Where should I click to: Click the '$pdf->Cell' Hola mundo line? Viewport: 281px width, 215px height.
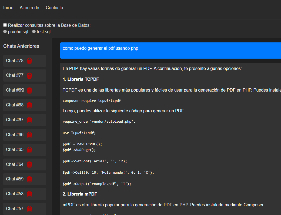[108, 172]
